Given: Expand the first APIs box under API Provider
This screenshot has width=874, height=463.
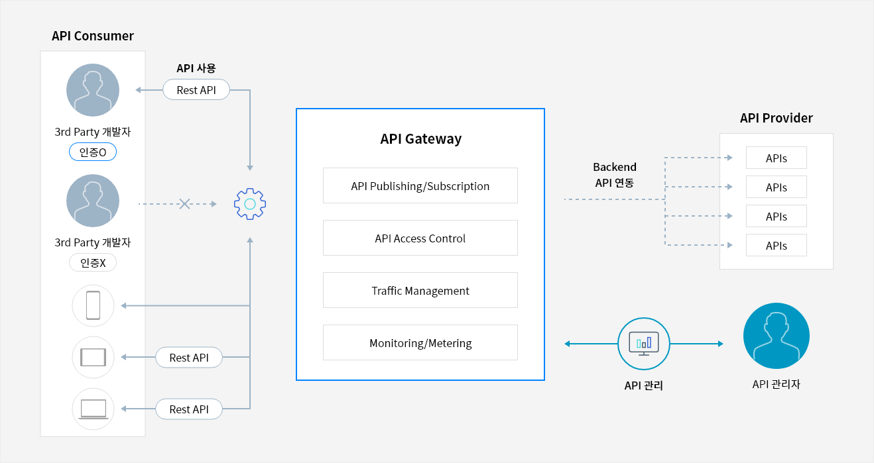Looking at the screenshot, I should [776, 158].
